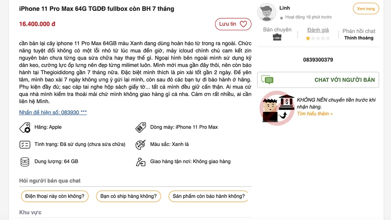Image resolution: width=391 pixels, height=220 pixels.
Task: Open seller page via Xem trang
Action: tap(366, 9)
